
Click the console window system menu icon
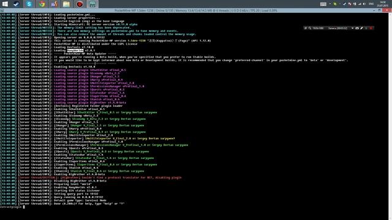tap(2, 10)
